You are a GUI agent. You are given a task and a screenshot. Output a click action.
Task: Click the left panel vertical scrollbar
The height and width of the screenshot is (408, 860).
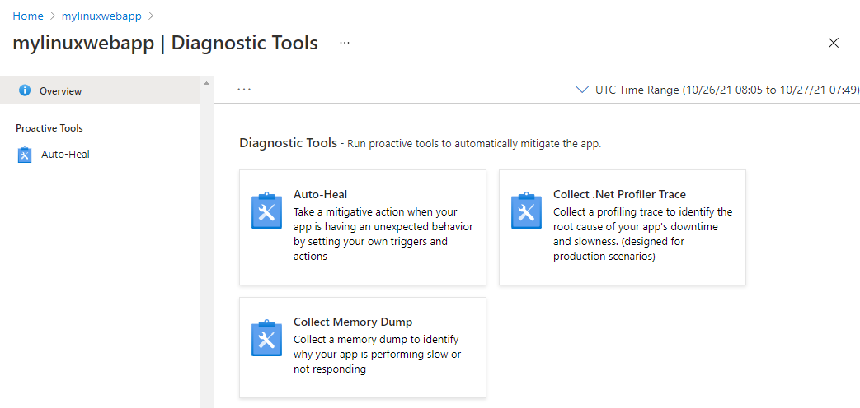206,247
